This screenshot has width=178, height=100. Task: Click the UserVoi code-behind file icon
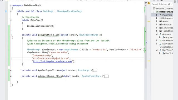(164, 53)
